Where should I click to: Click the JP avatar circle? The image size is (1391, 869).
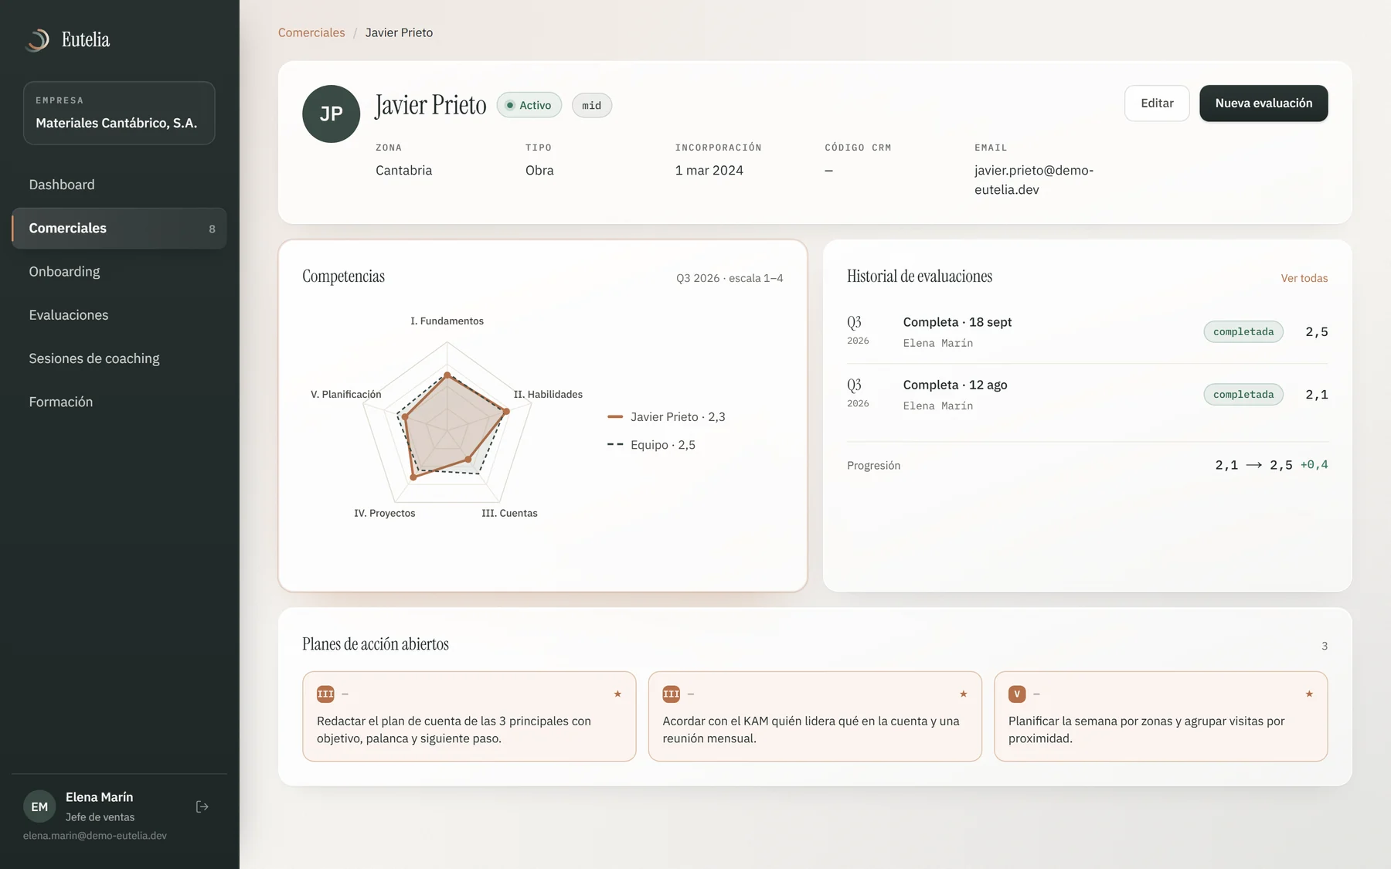coord(331,114)
